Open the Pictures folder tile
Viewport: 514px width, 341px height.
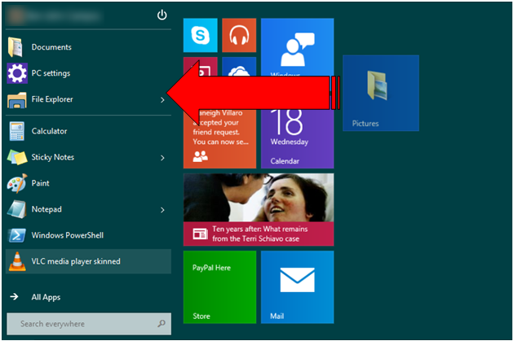pos(381,93)
